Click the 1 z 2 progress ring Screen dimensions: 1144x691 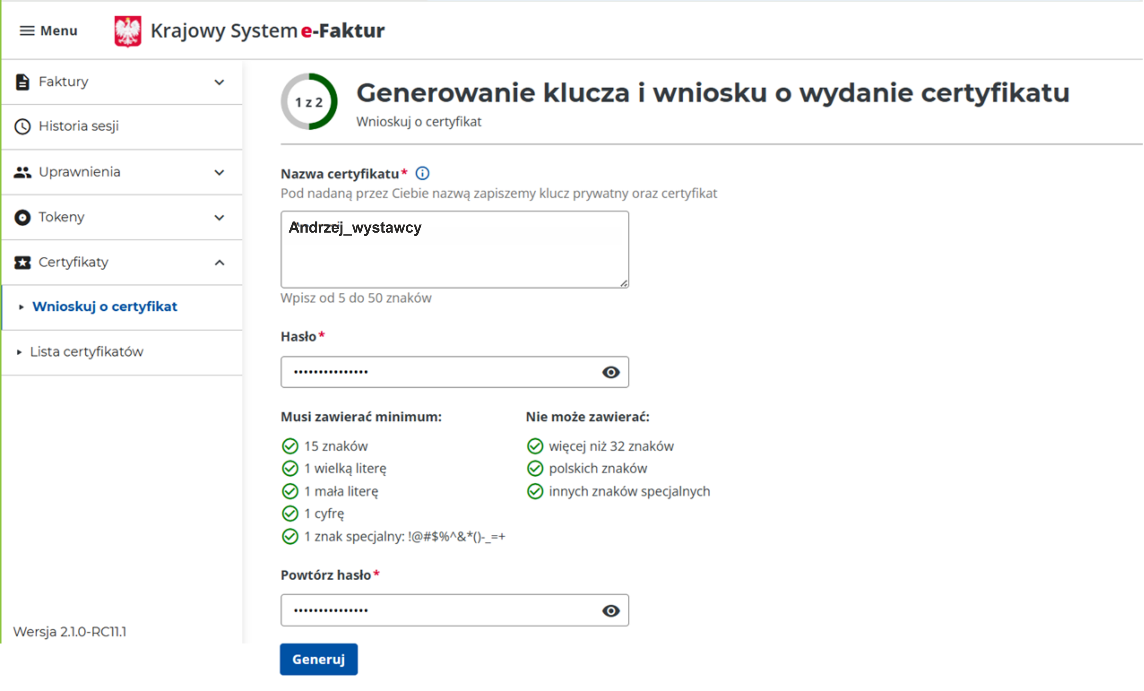(x=309, y=102)
